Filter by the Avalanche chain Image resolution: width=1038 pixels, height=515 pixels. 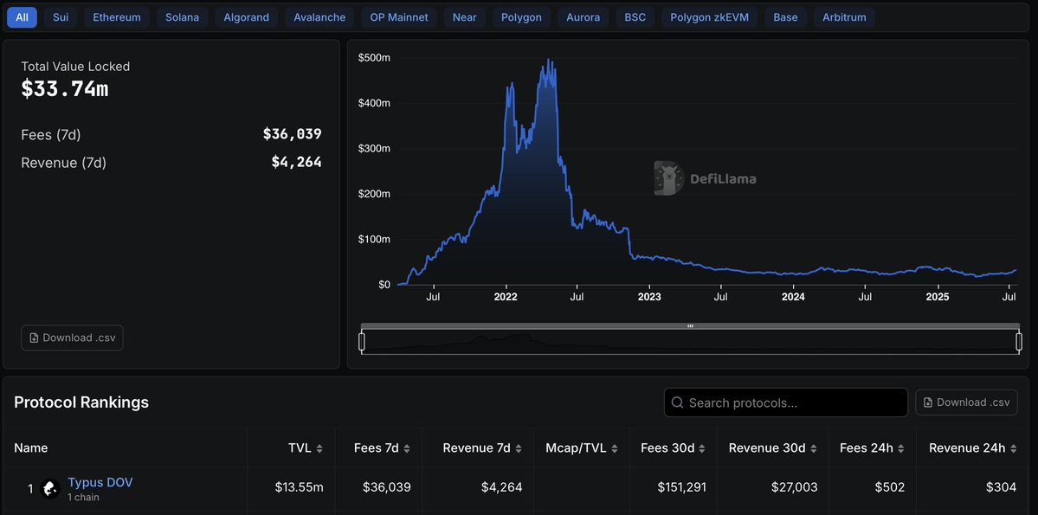point(319,17)
